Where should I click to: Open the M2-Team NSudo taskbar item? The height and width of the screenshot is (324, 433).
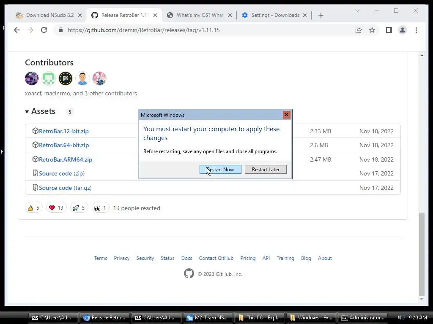[208, 318]
